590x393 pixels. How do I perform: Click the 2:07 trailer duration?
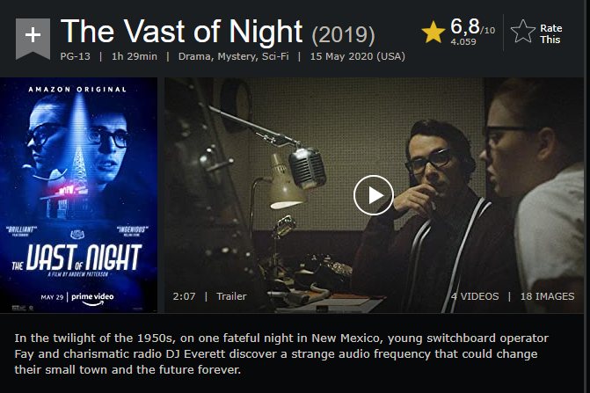coord(185,296)
